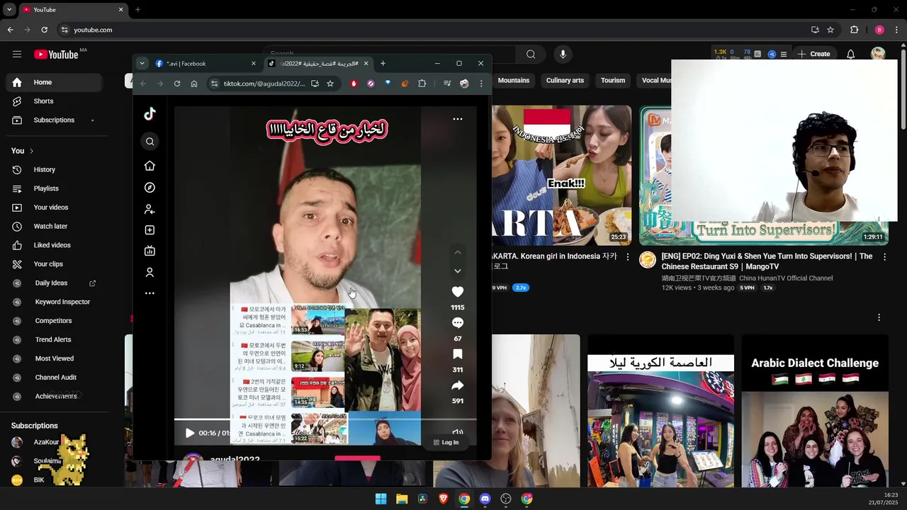907x510 pixels.
Task: Open YouTube notifications bell
Action: 851,55
